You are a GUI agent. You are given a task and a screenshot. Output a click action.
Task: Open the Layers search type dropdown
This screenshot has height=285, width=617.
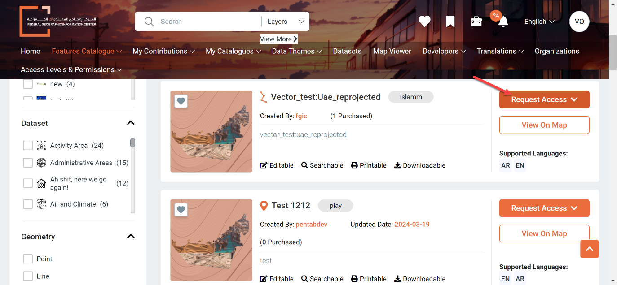tap(286, 22)
